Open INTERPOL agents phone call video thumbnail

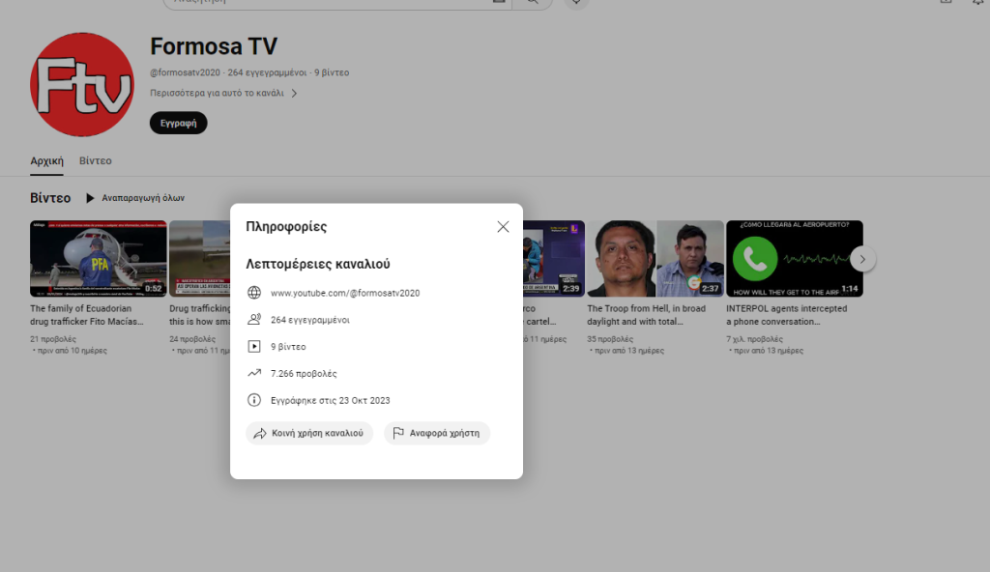tap(795, 259)
